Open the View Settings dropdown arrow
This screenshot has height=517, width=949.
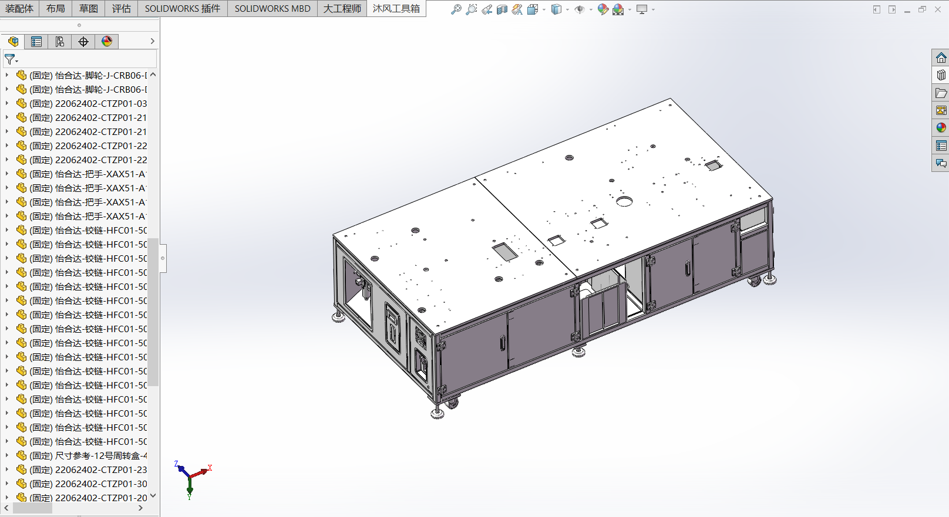click(653, 9)
